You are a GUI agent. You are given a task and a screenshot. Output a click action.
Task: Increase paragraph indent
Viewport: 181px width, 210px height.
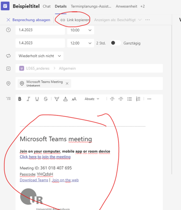tap(121, 99)
